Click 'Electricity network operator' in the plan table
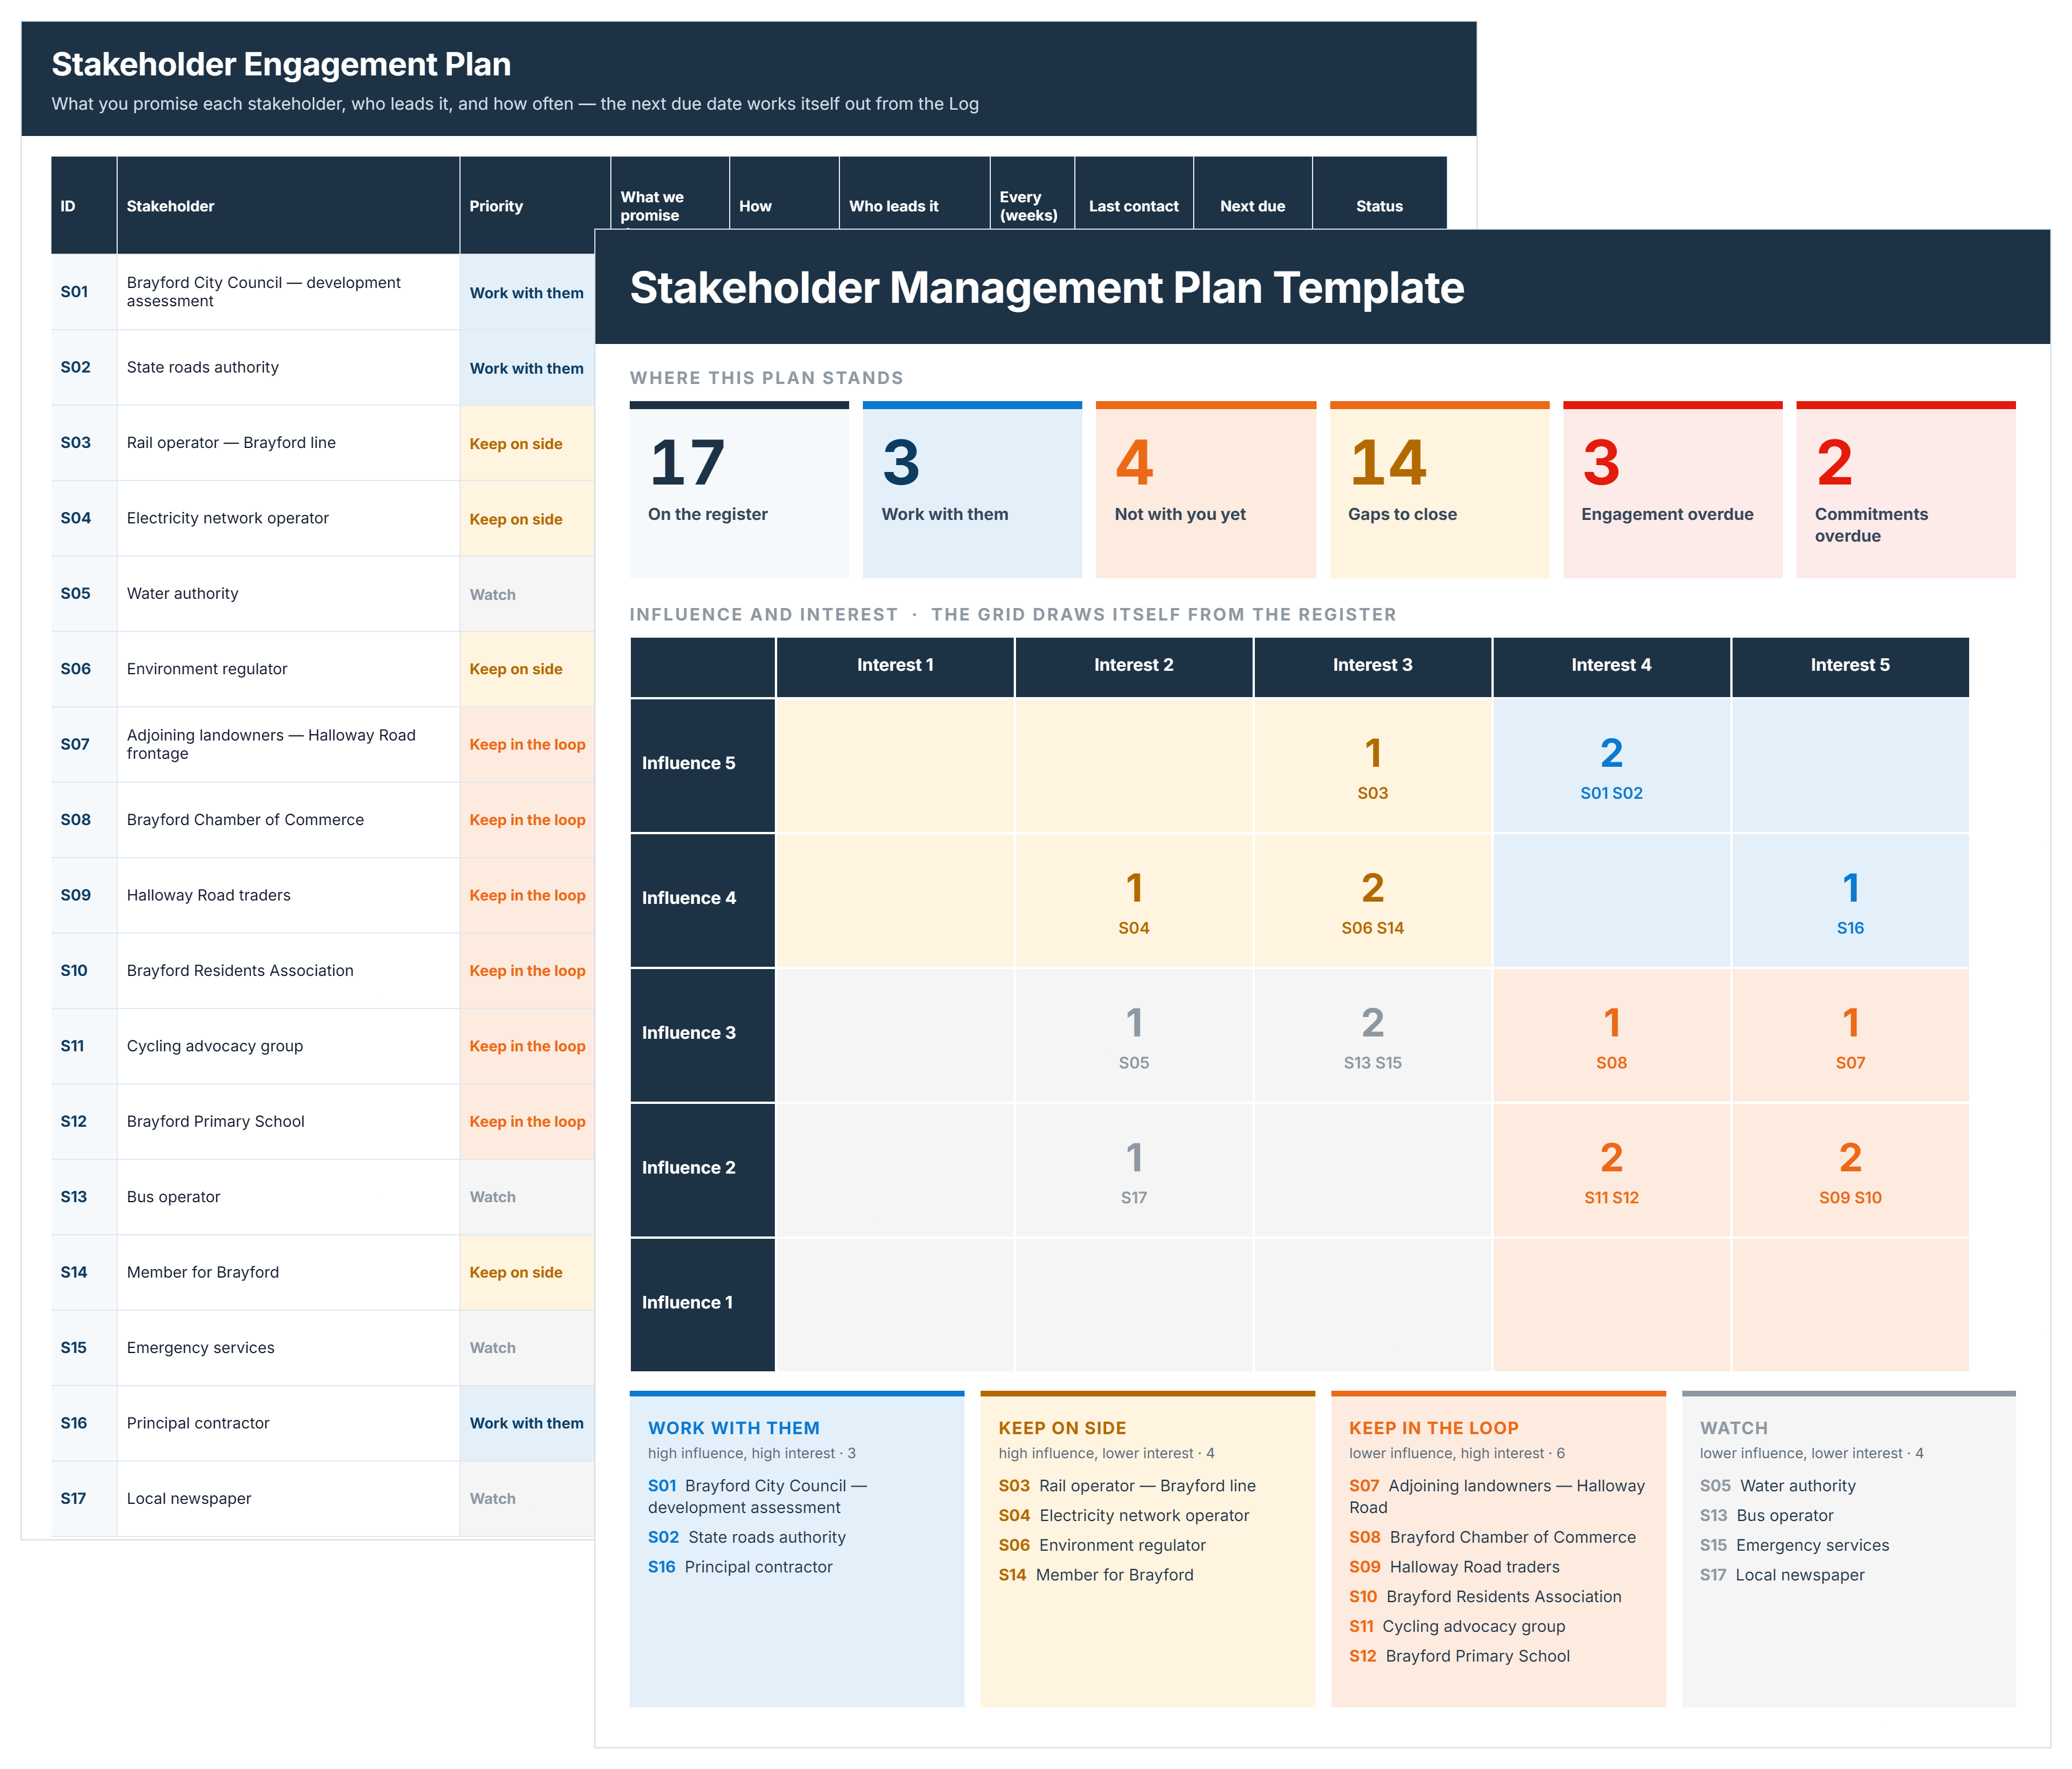 (288, 518)
